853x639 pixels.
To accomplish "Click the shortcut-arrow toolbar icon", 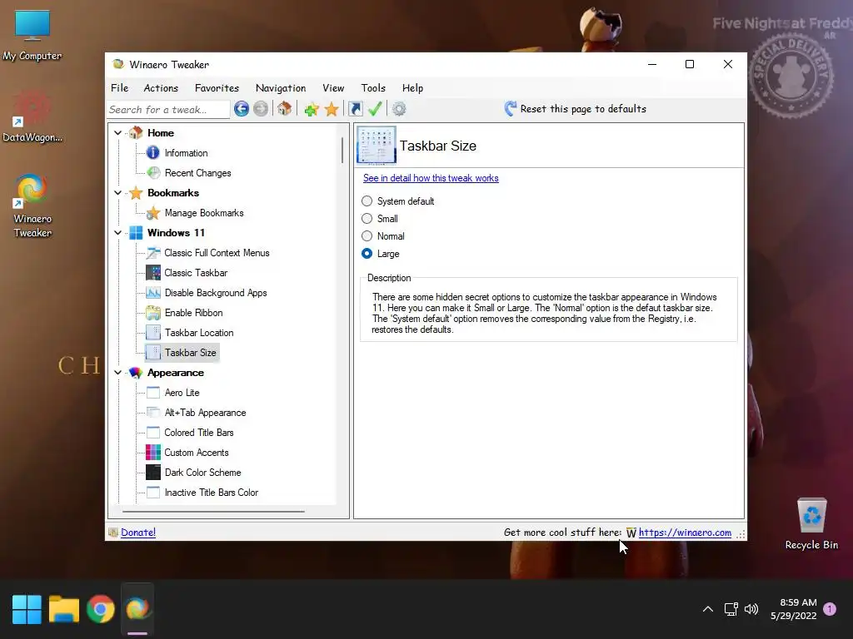I will click(355, 109).
